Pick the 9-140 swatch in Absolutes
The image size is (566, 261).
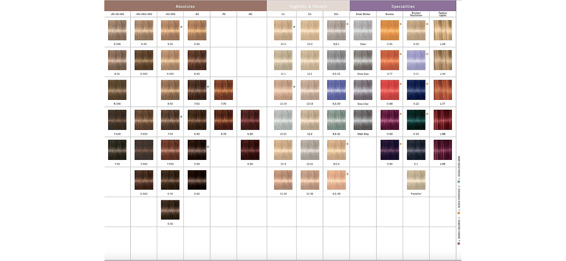(x=117, y=30)
